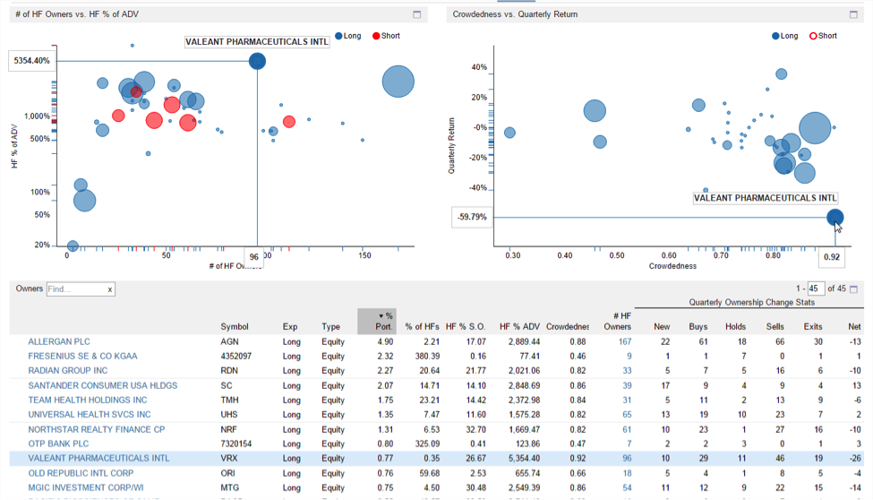Screen dimensions: 873x500
Task: Clear the Owners find box with x
Action: coord(109,289)
